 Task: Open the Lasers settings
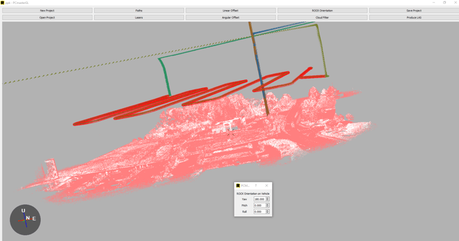(139, 17)
